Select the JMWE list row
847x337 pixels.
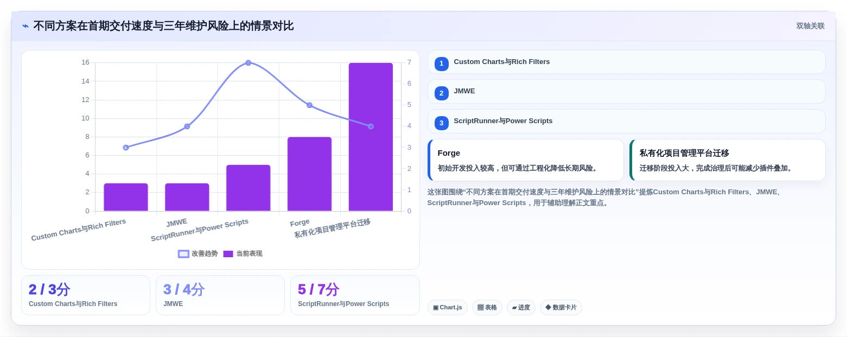click(626, 91)
